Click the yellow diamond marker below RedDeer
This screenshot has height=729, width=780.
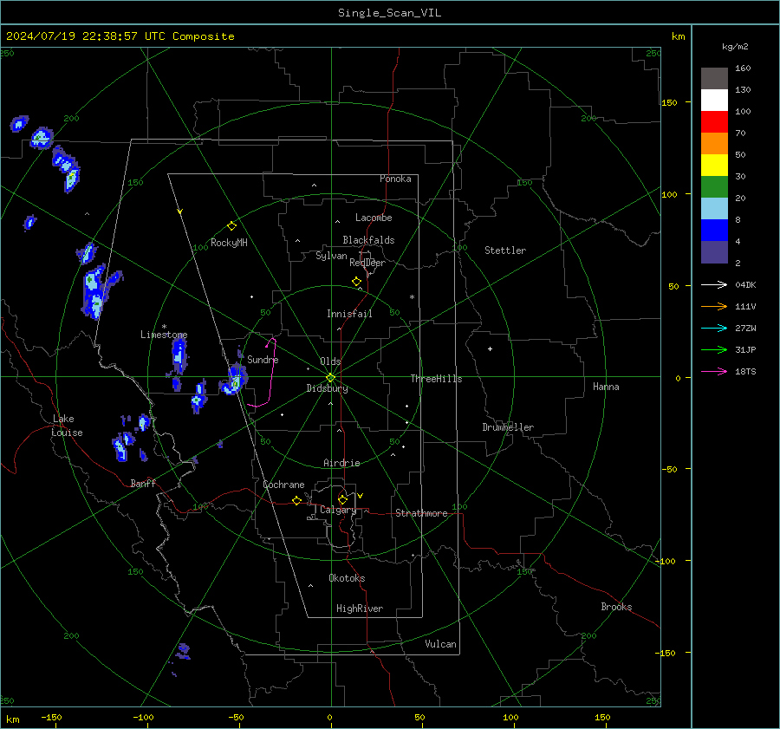(356, 282)
